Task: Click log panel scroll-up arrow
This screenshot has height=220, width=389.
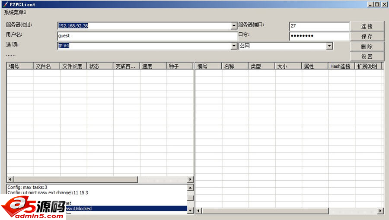Action: click(190, 188)
